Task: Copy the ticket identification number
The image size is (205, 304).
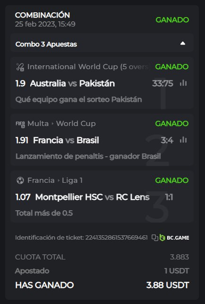Action: point(155,238)
